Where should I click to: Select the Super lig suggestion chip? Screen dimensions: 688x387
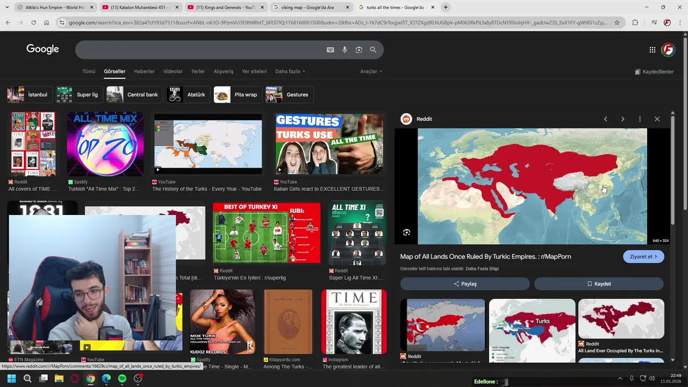pos(80,95)
